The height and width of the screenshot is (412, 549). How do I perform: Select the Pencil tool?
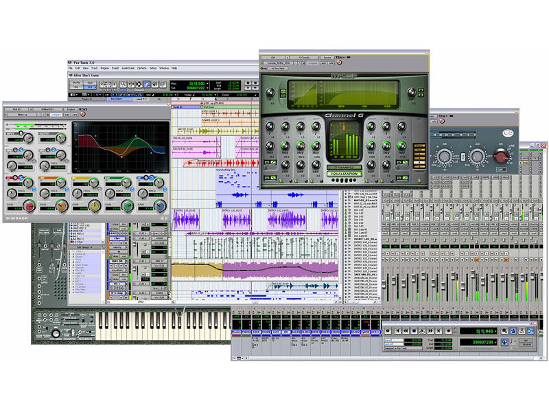click(x=163, y=84)
